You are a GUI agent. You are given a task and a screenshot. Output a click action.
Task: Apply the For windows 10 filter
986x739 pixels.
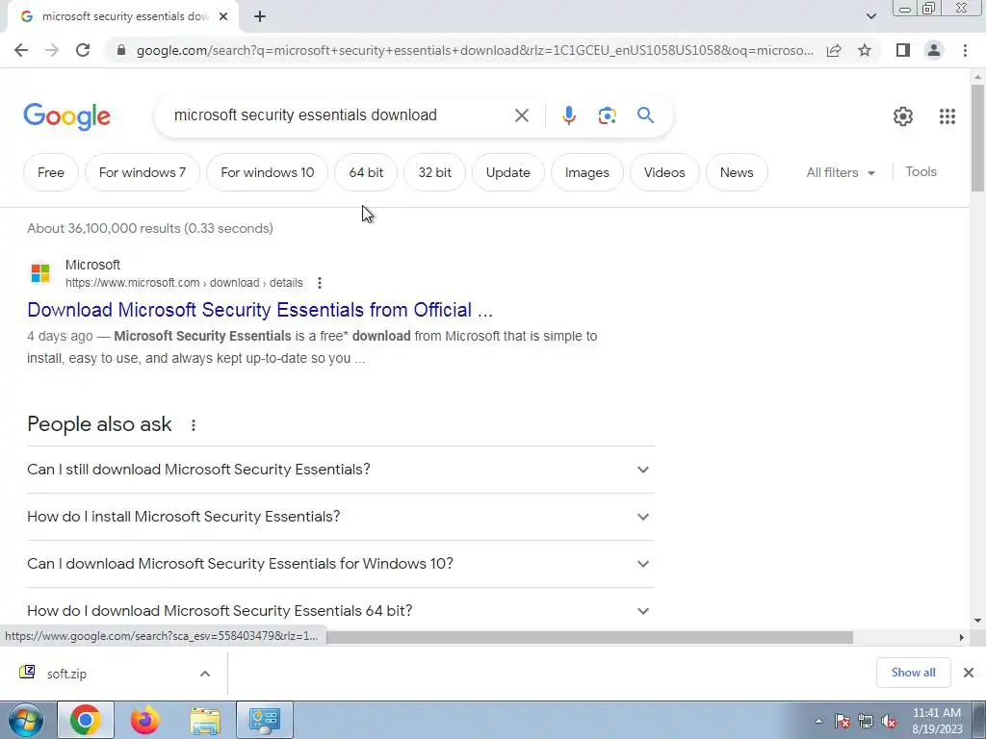[x=268, y=172]
